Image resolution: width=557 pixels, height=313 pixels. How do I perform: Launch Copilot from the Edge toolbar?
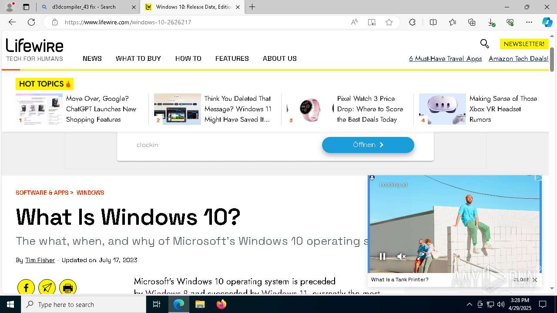(x=547, y=22)
